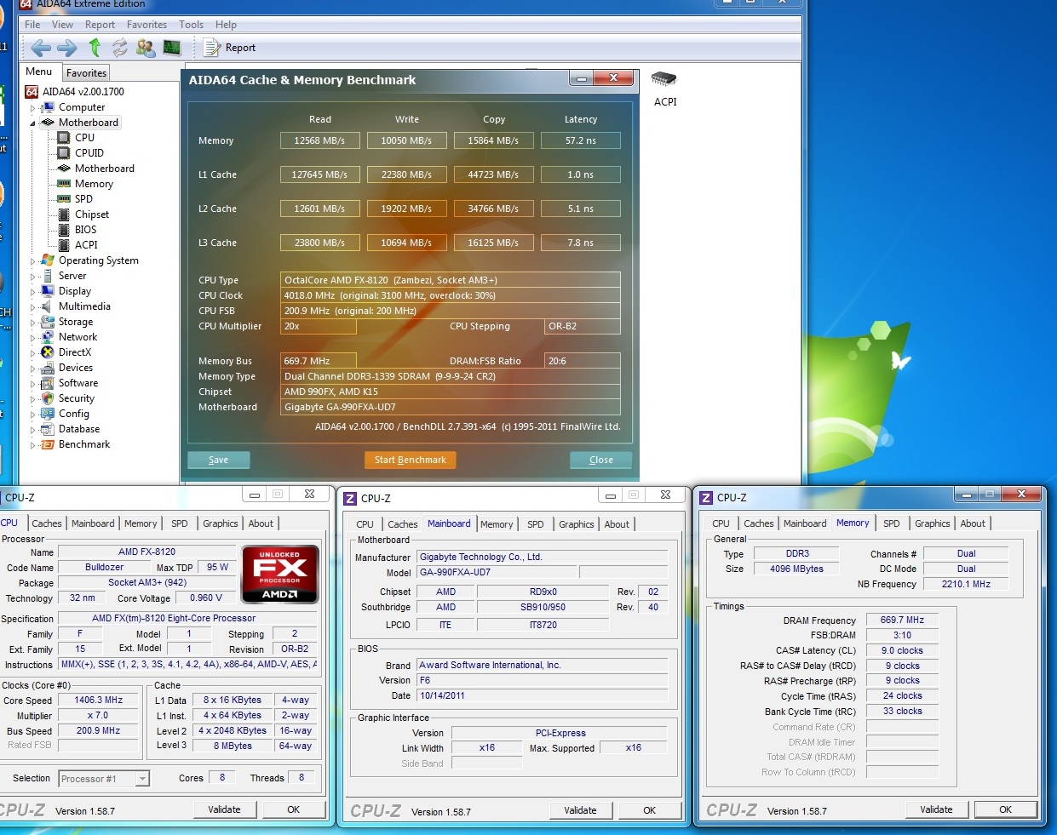Click Save in the benchmark dialog
Screen dimensions: 1057x835
(219, 460)
